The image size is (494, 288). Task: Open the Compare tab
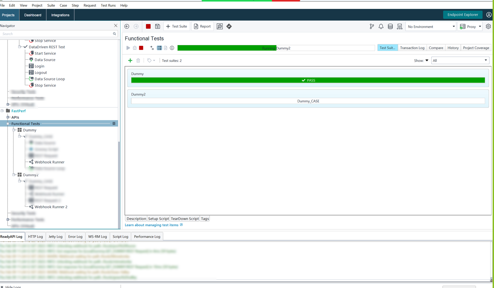[x=436, y=48]
